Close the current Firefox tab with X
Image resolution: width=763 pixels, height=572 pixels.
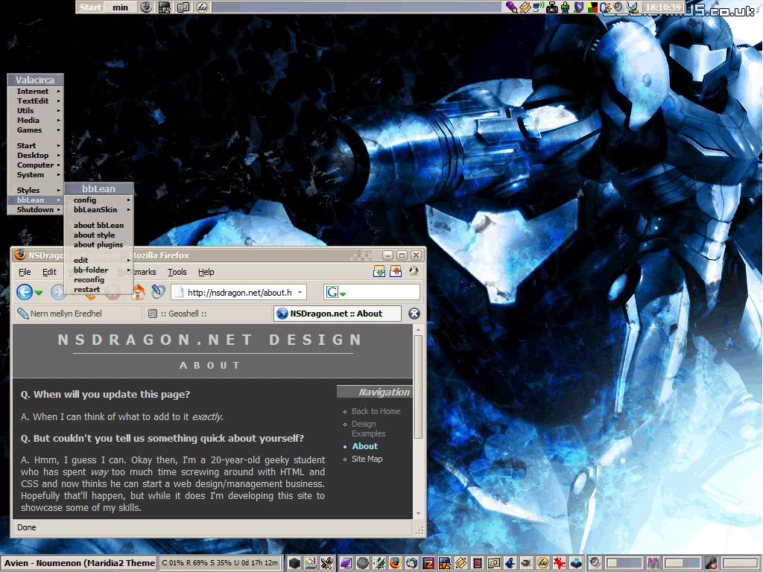pyautogui.click(x=414, y=314)
